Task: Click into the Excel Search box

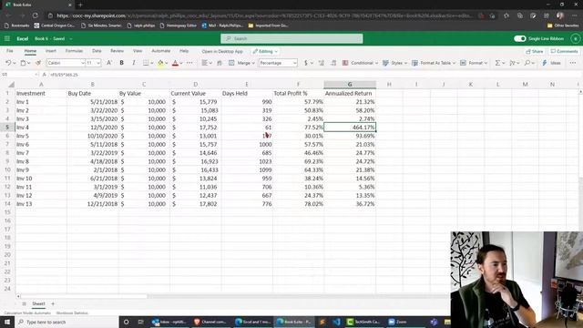Action: point(291,38)
